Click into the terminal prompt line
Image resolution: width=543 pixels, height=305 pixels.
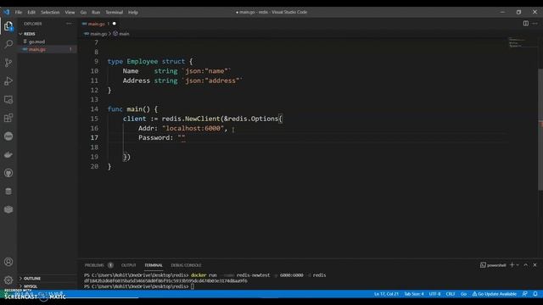(x=193, y=286)
